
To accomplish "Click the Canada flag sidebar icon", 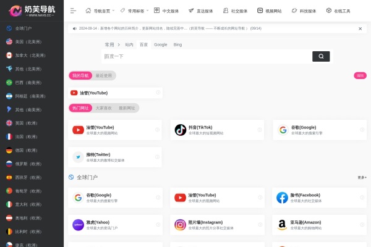I will [9, 56].
